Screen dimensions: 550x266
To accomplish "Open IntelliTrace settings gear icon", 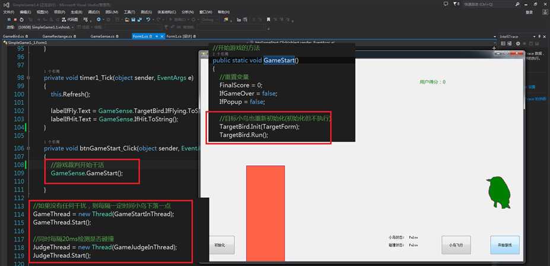I will coord(518,43).
